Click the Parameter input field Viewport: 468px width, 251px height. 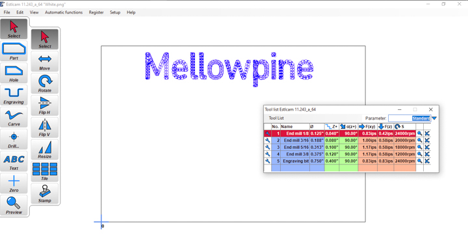click(x=409, y=118)
